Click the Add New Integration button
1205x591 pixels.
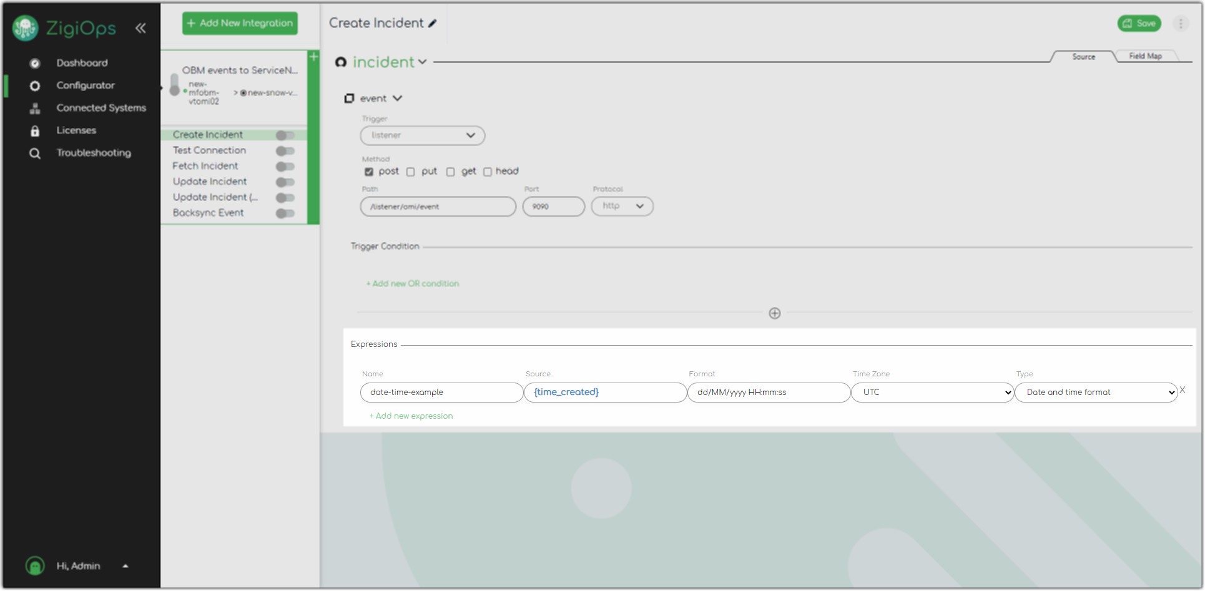click(240, 23)
